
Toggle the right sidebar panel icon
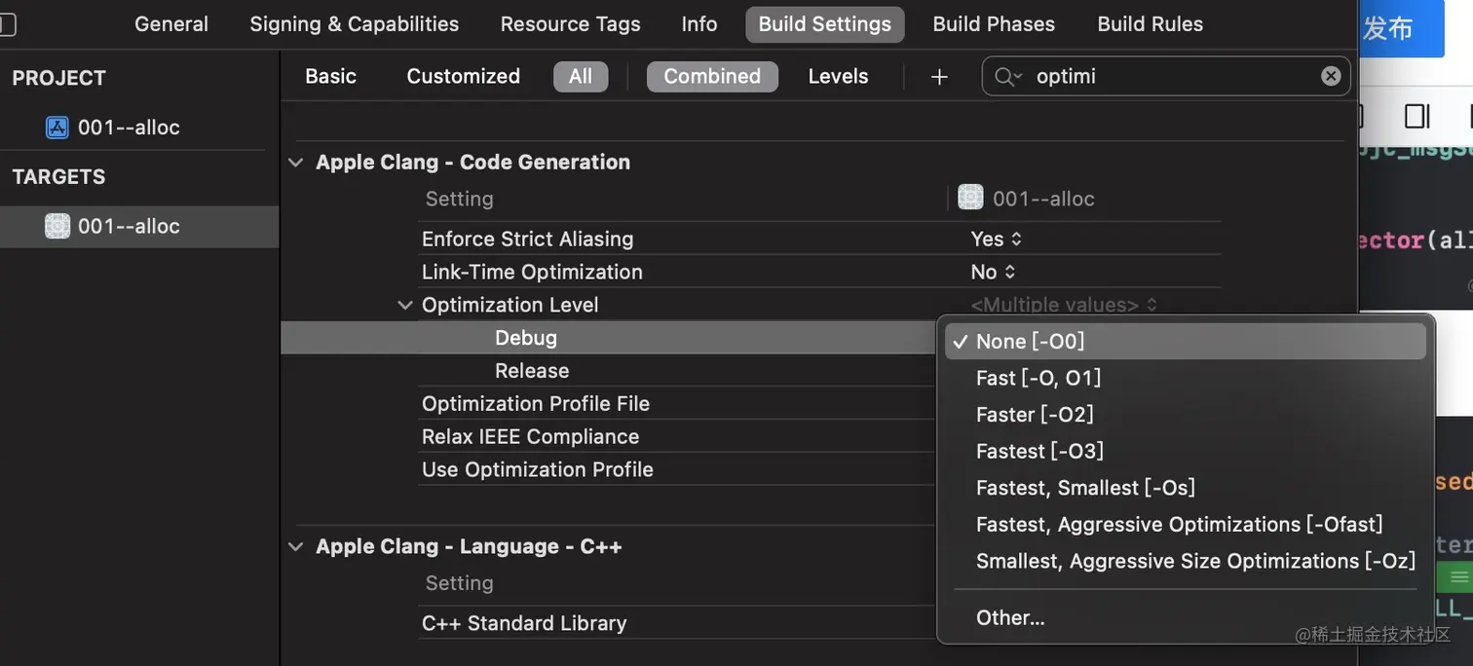tap(1416, 117)
